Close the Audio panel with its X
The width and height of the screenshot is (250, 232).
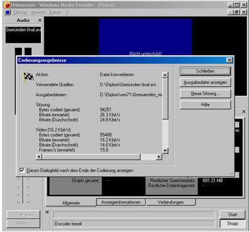tap(40, 20)
